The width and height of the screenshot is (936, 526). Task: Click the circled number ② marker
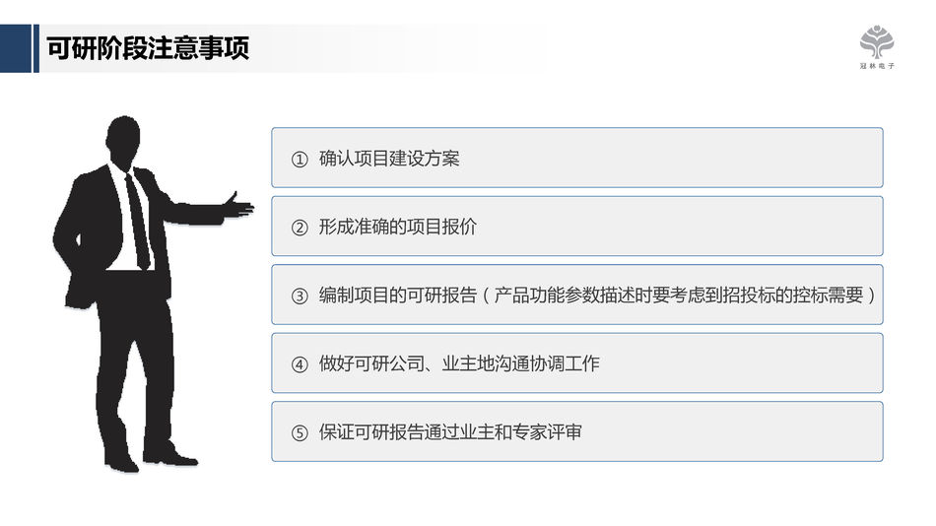click(x=300, y=228)
